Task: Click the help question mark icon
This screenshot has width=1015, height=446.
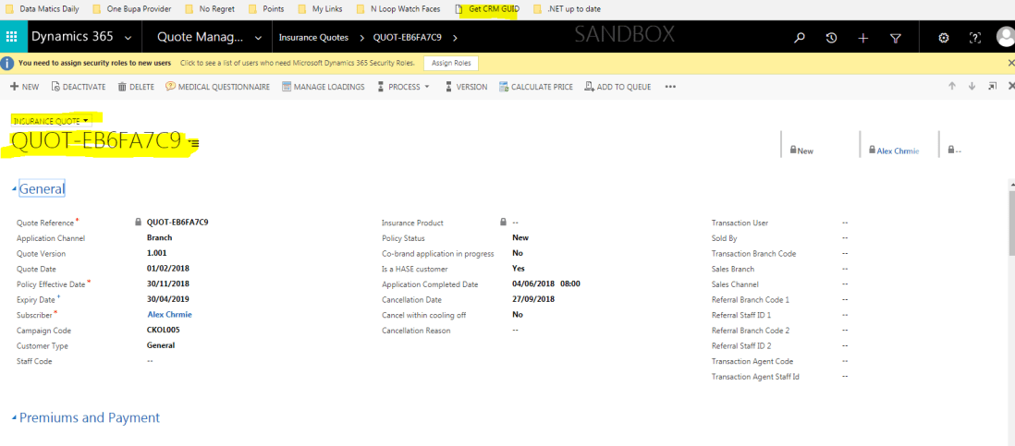Action: tap(974, 38)
